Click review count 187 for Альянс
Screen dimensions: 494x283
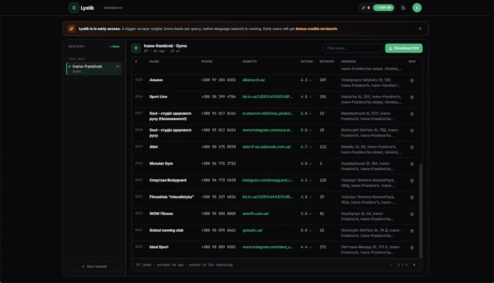[323, 80]
